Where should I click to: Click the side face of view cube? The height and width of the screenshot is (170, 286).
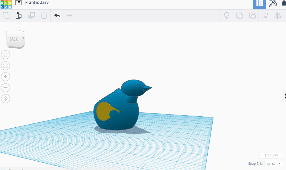(23, 39)
